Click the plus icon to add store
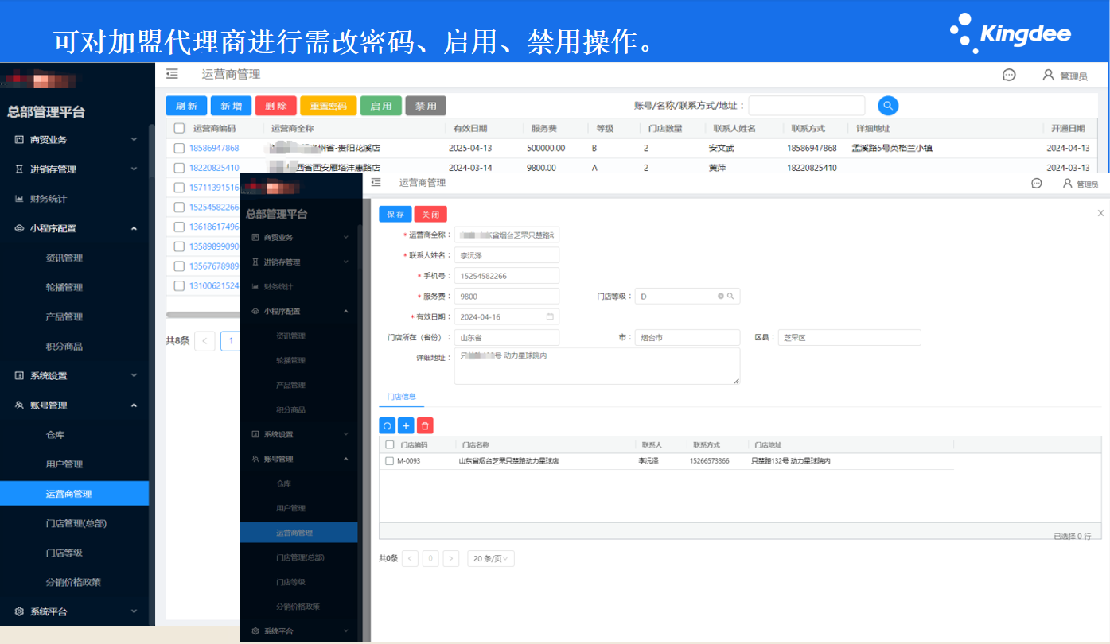Viewport: 1110px width, 644px height. point(406,425)
